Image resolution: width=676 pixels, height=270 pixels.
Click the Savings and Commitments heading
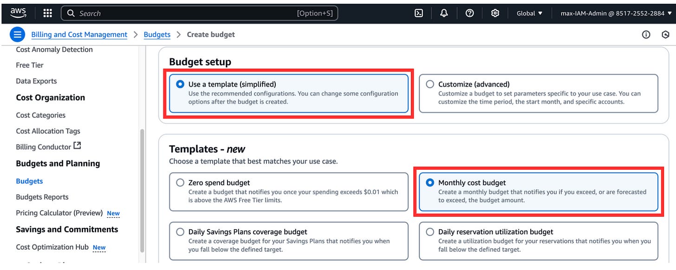pyautogui.click(x=67, y=230)
